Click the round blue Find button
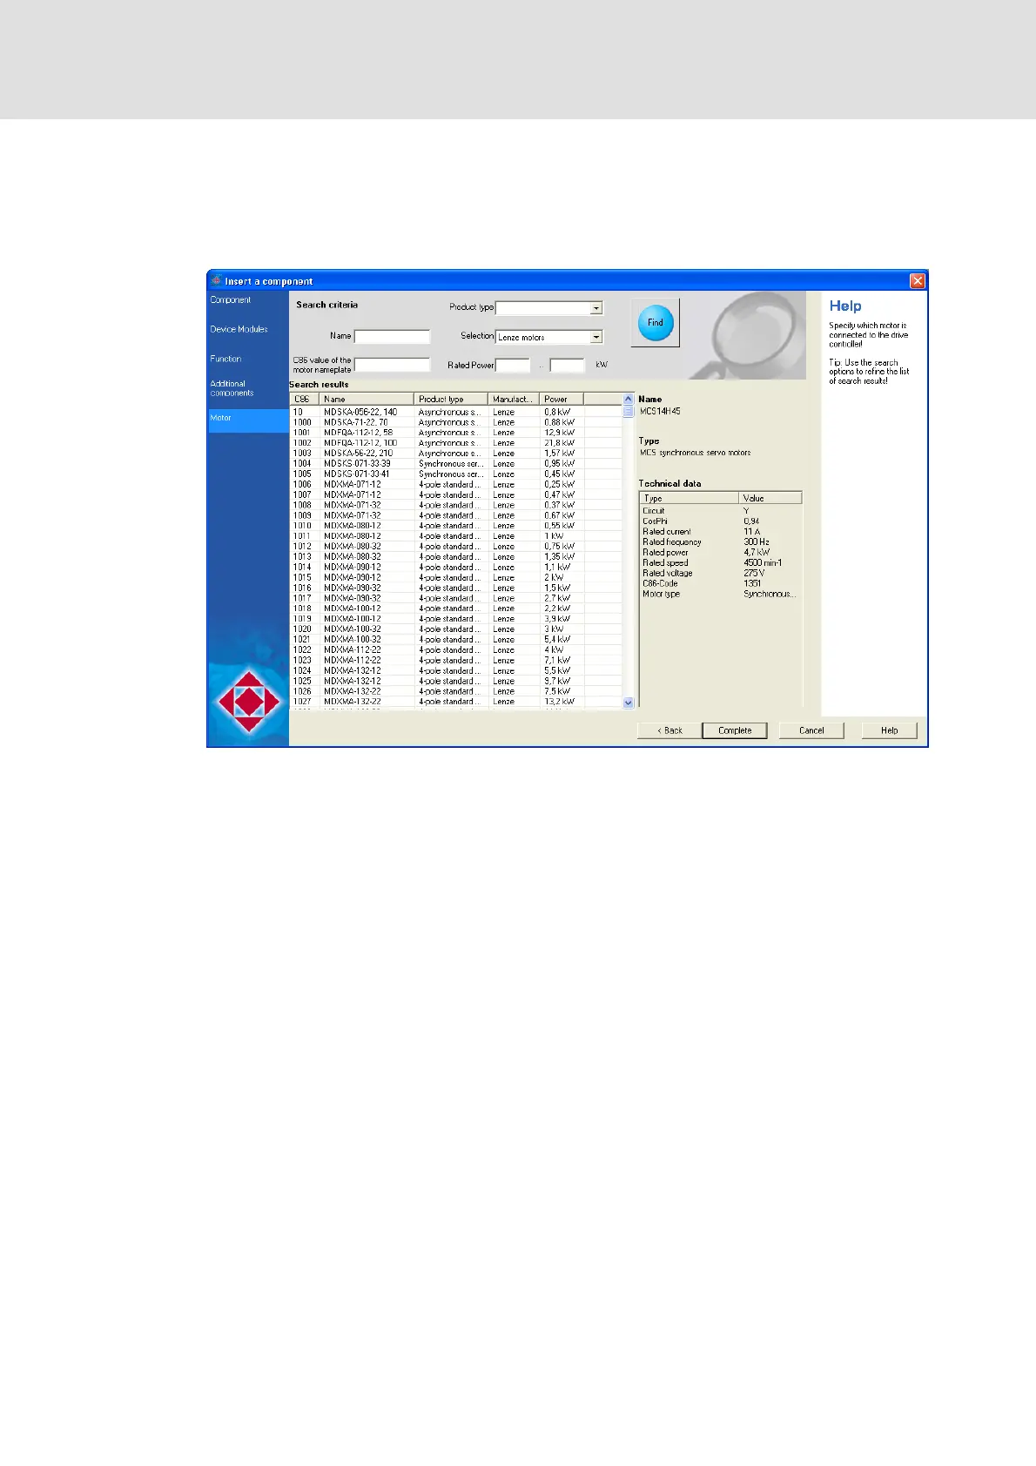 click(x=656, y=322)
